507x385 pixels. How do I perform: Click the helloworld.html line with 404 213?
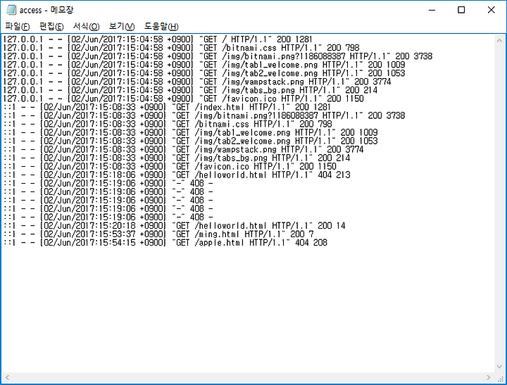click(x=177, y=175)
